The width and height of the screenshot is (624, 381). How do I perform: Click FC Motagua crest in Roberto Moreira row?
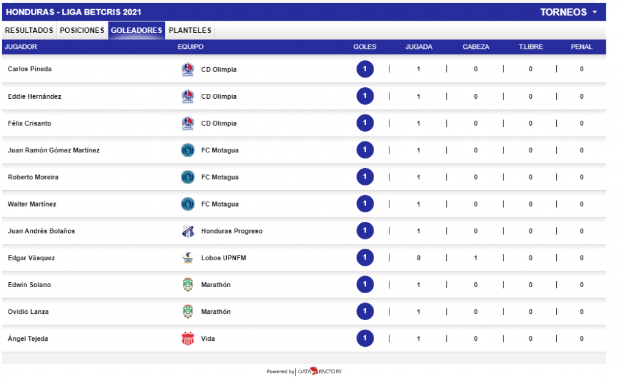click(x=188, y=177)
